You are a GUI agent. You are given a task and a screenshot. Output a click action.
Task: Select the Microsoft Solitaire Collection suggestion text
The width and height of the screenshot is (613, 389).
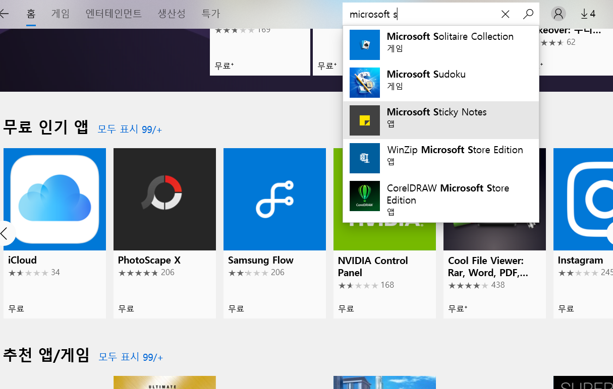click(450, 36)
